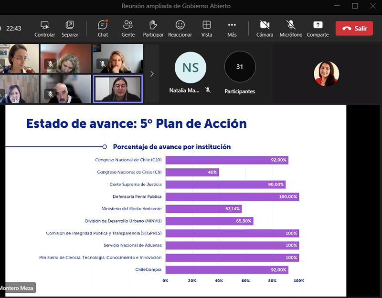The width and height of the screenshot is (382, 298).
Task: Select the woman in red profile picture
Action: 326,73
